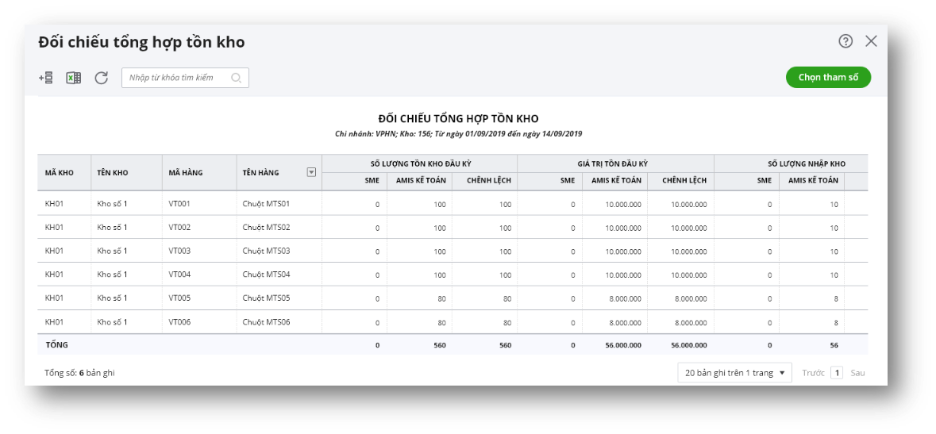Click the report subtitle with Chi nhánh: VPHN

[x=458, y=134]
